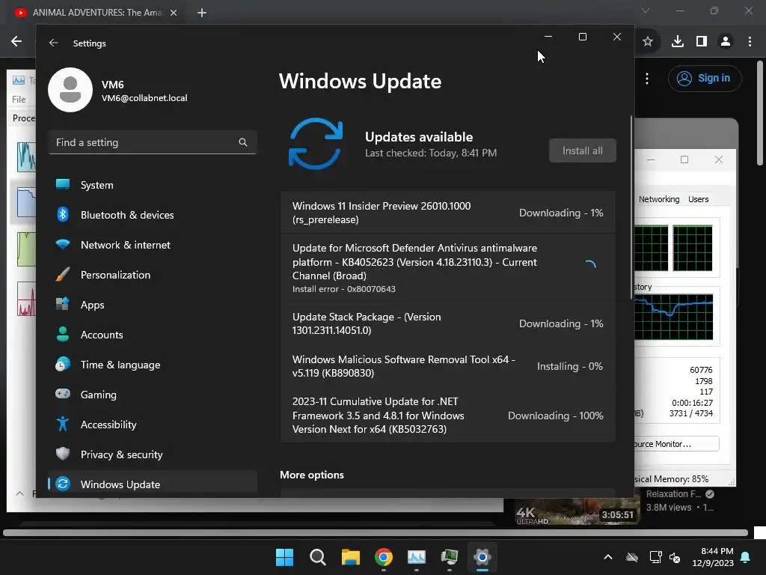Viewport: 766px width, 575px height.
Task: Click File menu in background window
Action: [x=19, y=100]
